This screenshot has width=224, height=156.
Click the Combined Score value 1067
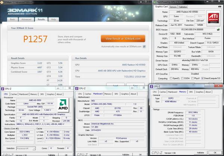click(40, 72)
